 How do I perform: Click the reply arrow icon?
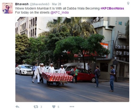tap(17, 107)
